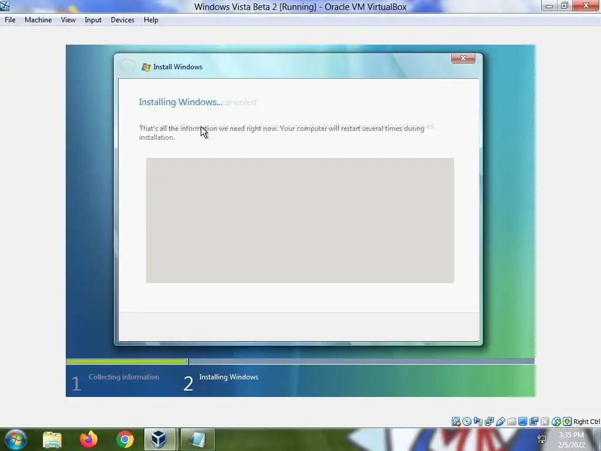Click the installation information text
The width and height of the screenshot is (601, 451).
pyautogui.click(x=282, y=133)
